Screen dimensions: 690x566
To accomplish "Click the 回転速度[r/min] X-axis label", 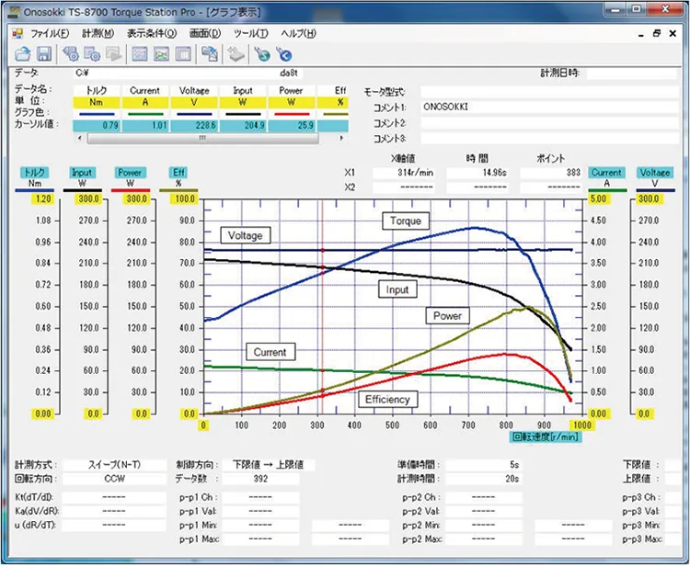I will pos(546,436).
